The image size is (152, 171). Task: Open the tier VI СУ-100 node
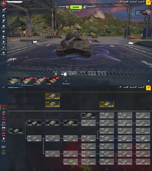click(x=71, y=123)
